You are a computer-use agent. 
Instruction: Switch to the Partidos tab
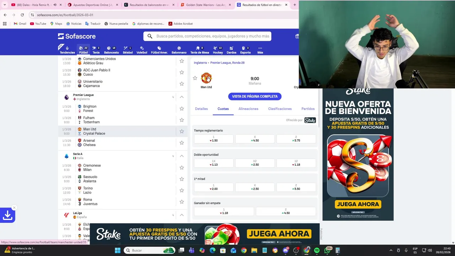pos(308,109)
